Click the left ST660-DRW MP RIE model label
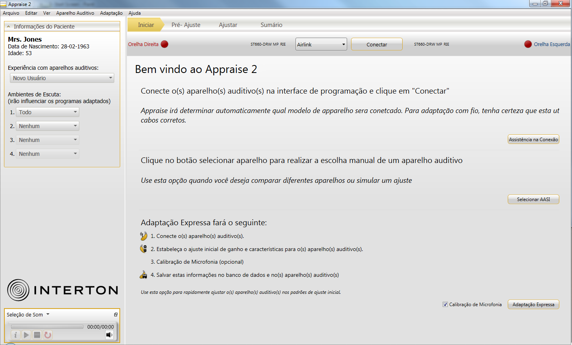 click(268, 44)
